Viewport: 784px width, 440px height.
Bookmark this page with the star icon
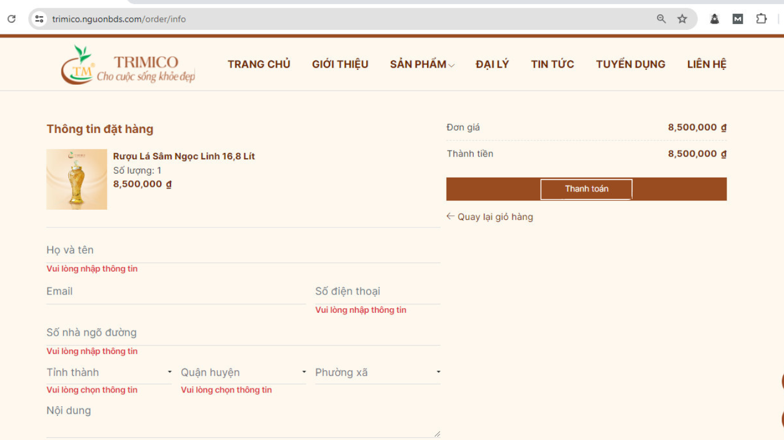pos(682,19)
